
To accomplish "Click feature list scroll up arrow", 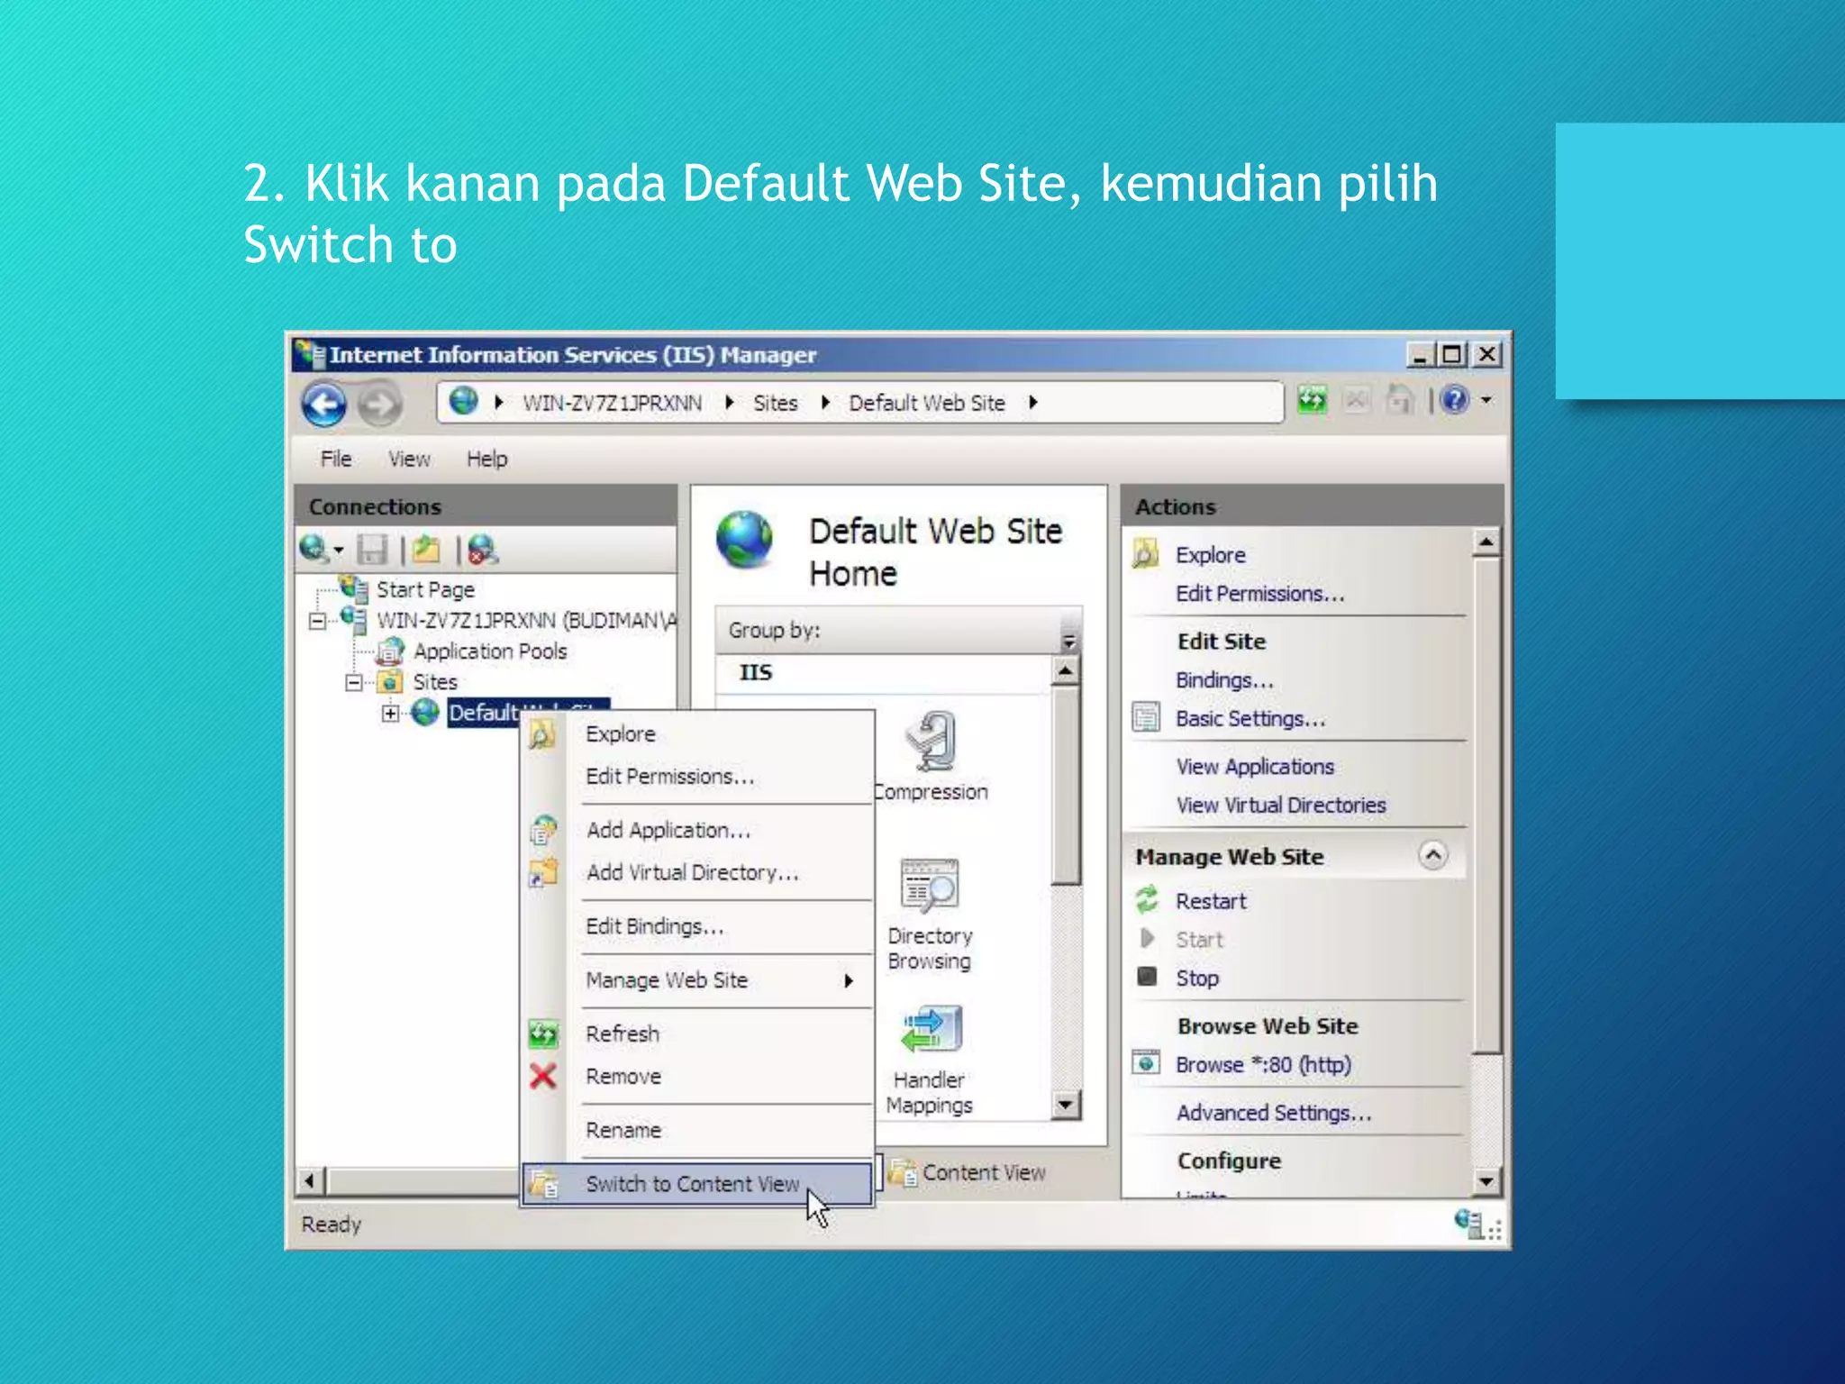I will point(1066,670).
